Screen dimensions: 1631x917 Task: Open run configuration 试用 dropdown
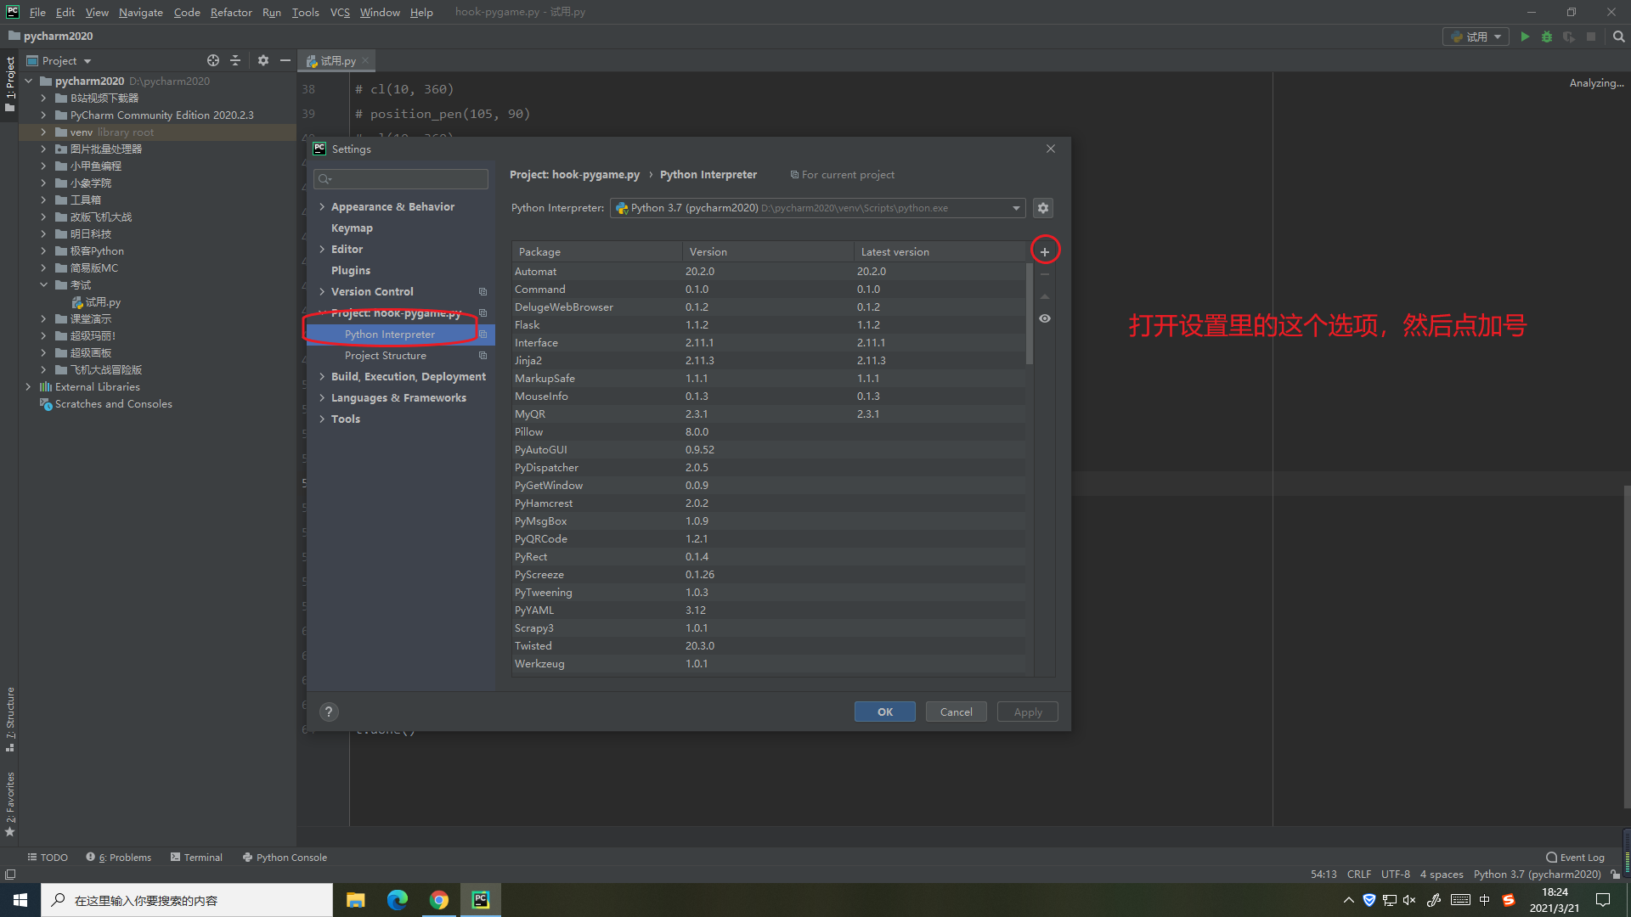(x=1476, y=37)
